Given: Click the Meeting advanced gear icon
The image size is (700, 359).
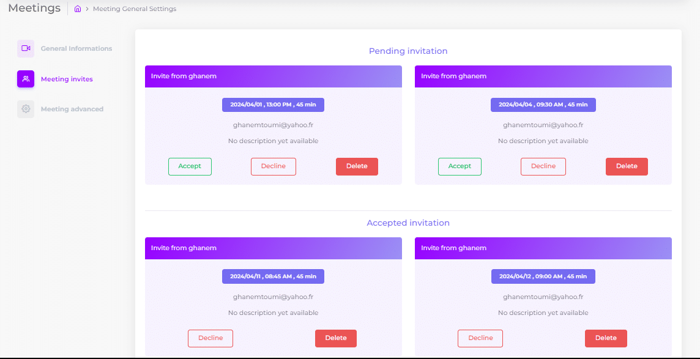Looking at the screenshot, I should point(26,109).
